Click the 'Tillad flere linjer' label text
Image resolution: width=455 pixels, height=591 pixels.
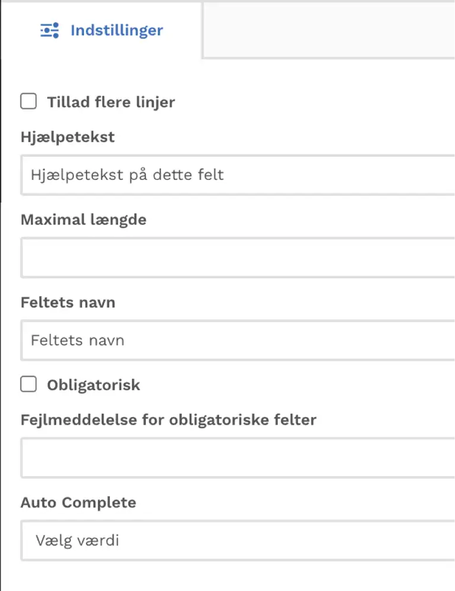click(111, 102)
